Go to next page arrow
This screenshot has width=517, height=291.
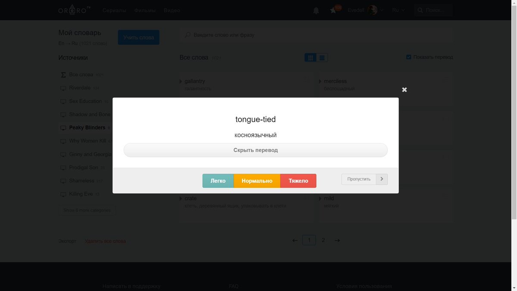pos(337,241)
